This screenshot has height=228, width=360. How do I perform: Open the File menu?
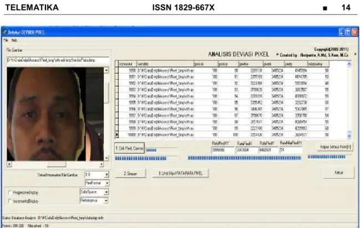pos(6,40)
